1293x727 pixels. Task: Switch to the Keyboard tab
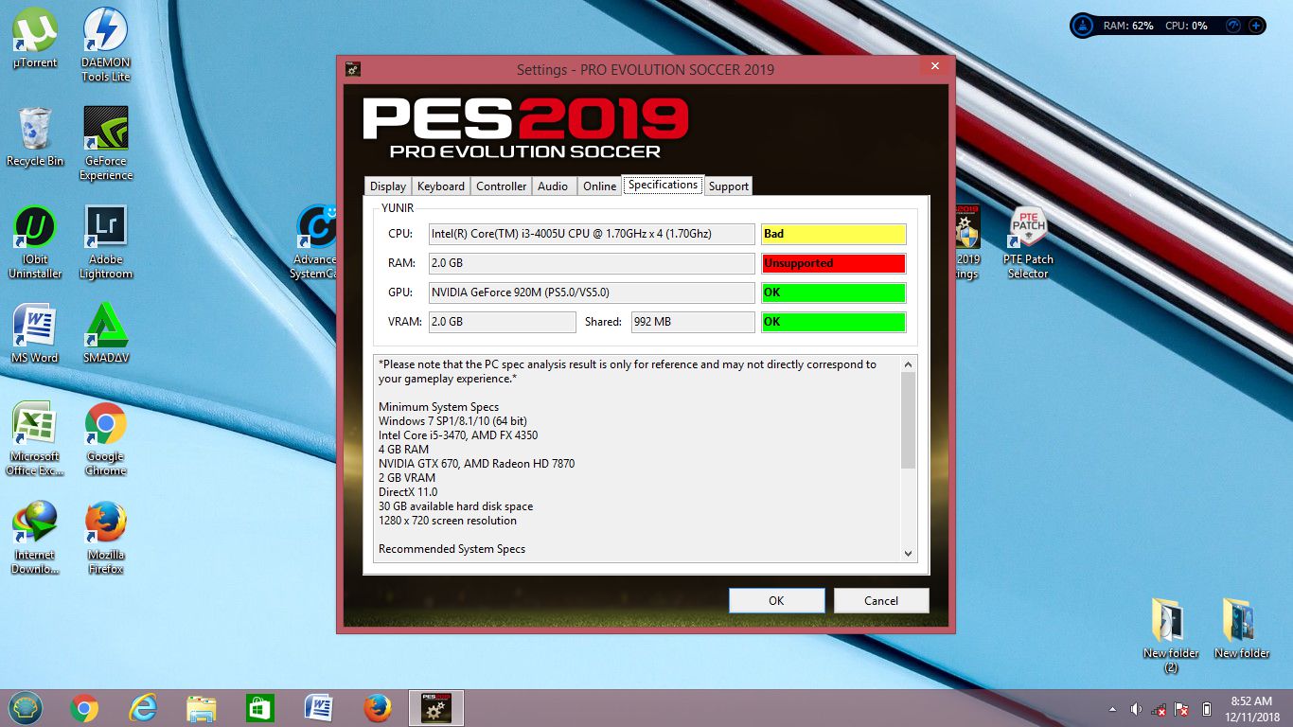pos(441,186)
